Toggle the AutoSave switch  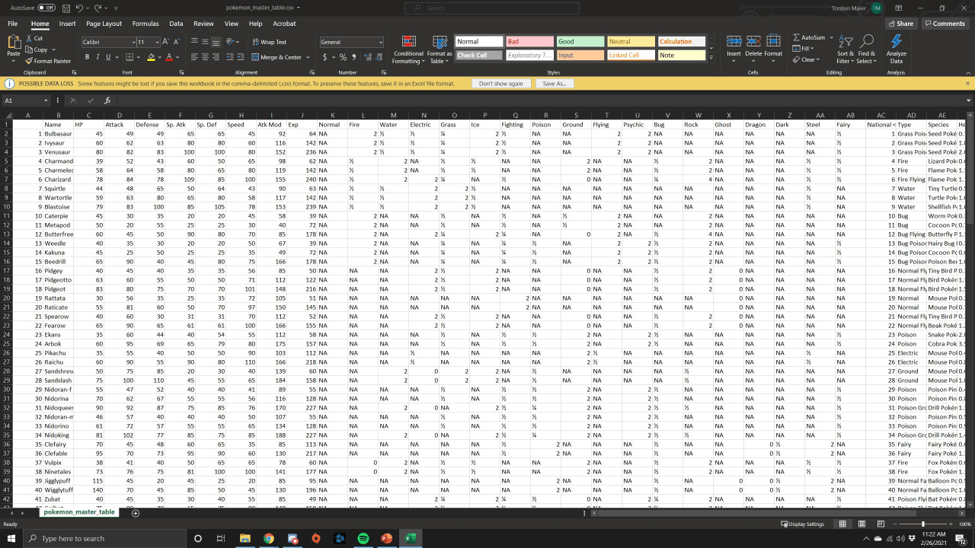pyautogui.click(x=46, y=8)
